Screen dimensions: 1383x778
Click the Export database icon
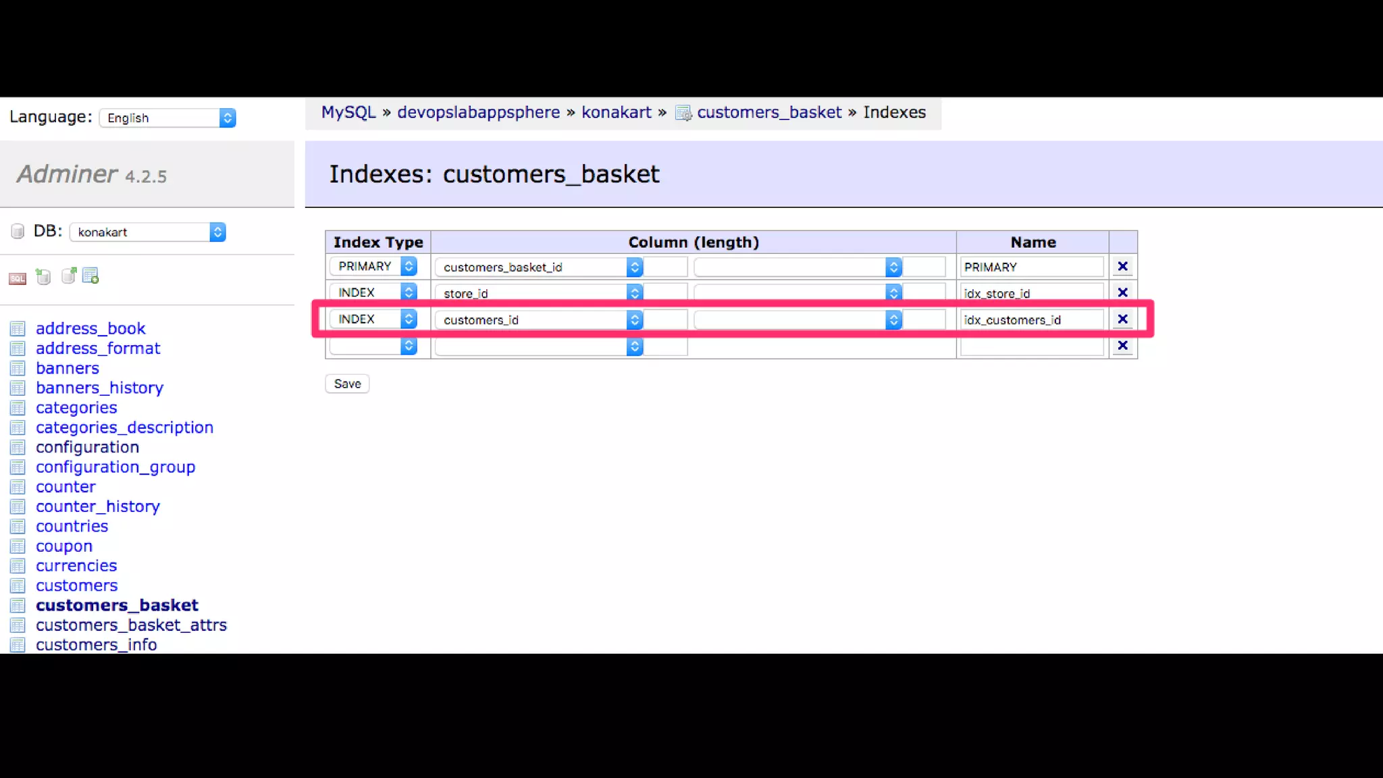pos(68,276)
